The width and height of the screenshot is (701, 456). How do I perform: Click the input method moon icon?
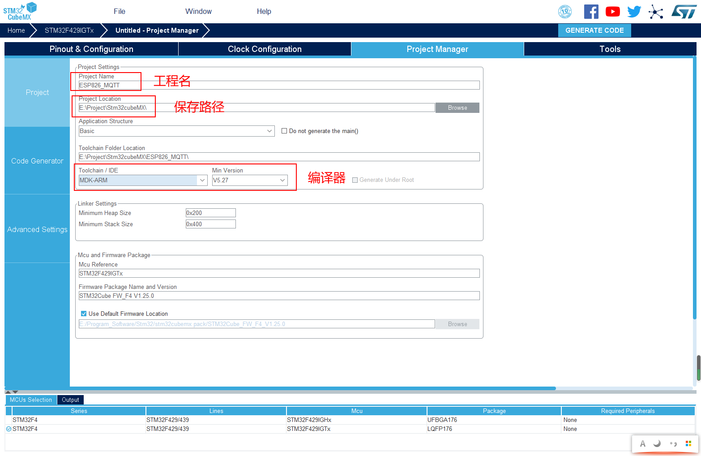[x=657, y=443]
